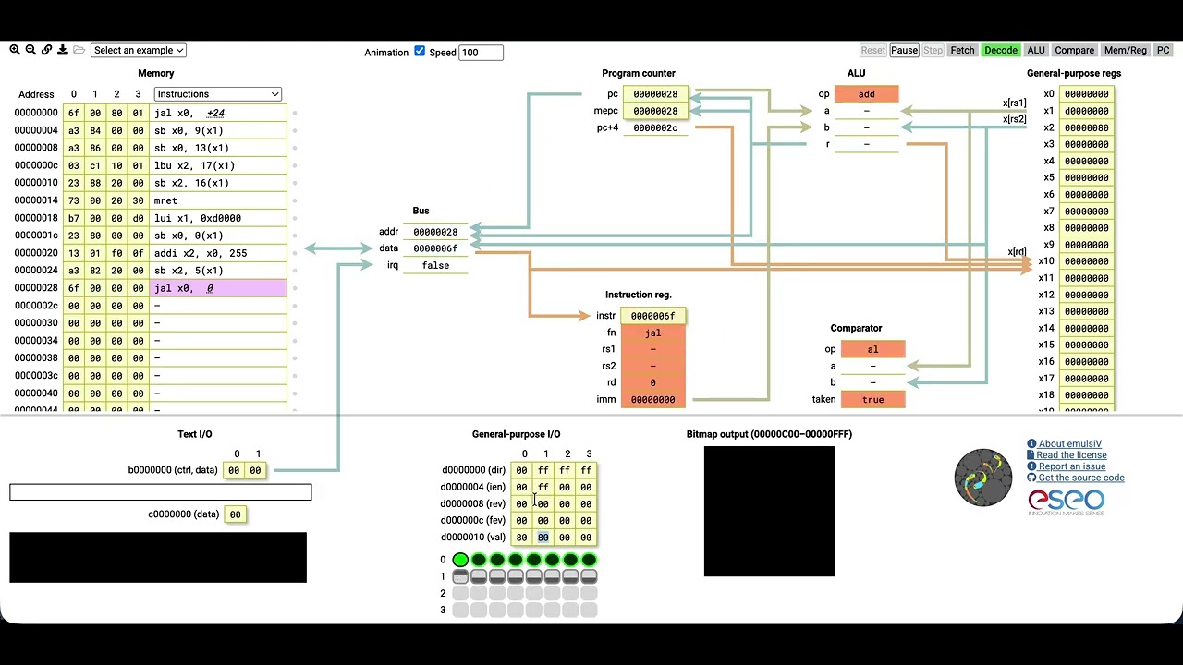The height and width of the screenshot is (665, 1183).
Task: Click the 'jal x0, +24' instruction
Action: point(218,113)
